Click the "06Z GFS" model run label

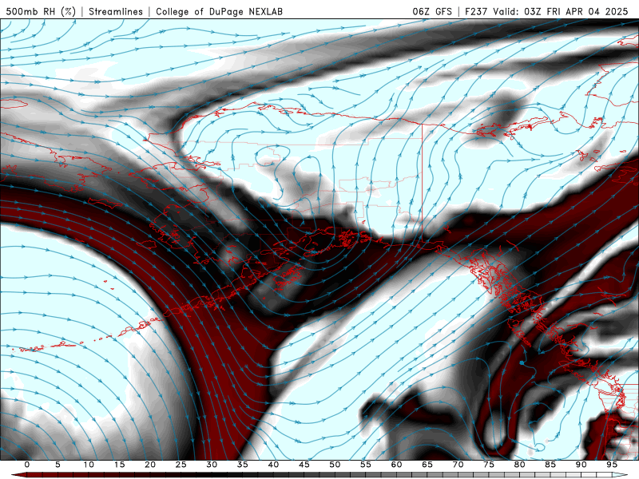click(432, 11)
